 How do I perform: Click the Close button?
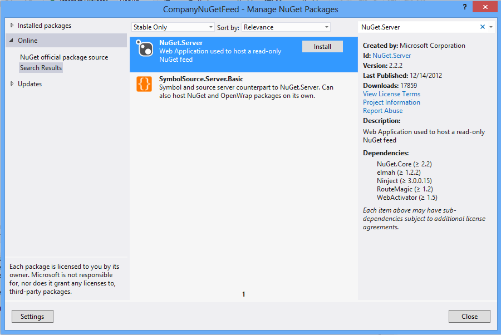[x=469, y=317]
